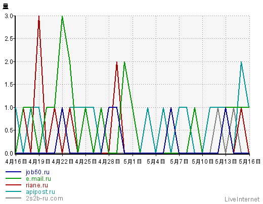Click the gray 2s2b-ru.com legend color line
This screenshot has width=263, height=204.
click(13, 198)
